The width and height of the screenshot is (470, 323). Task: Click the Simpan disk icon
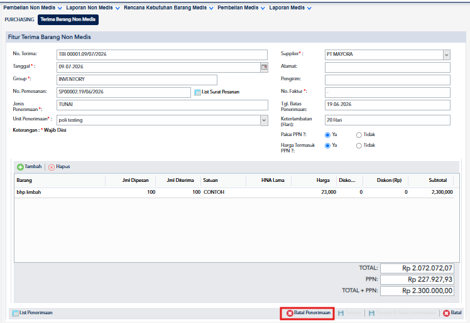(341, 313)
